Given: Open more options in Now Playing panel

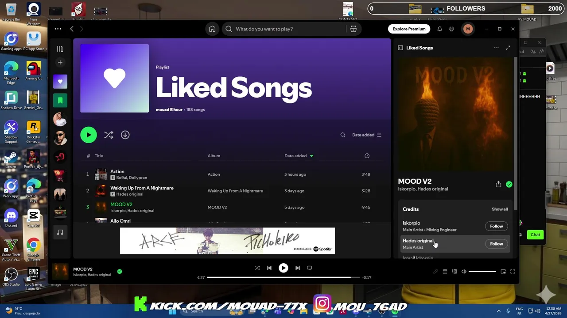Looking at the screenshot, I should (x=496, y=48).
